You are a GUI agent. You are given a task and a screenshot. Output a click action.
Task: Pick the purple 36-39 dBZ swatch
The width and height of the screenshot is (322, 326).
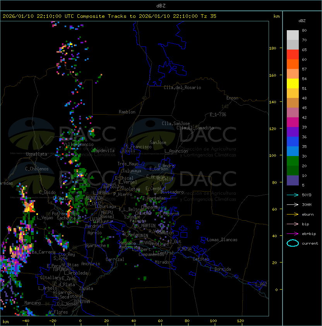(293, 132)
